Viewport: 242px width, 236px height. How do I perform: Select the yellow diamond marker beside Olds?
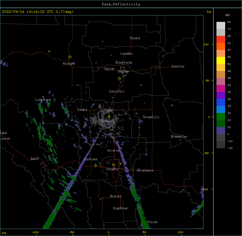coord(109,117)
